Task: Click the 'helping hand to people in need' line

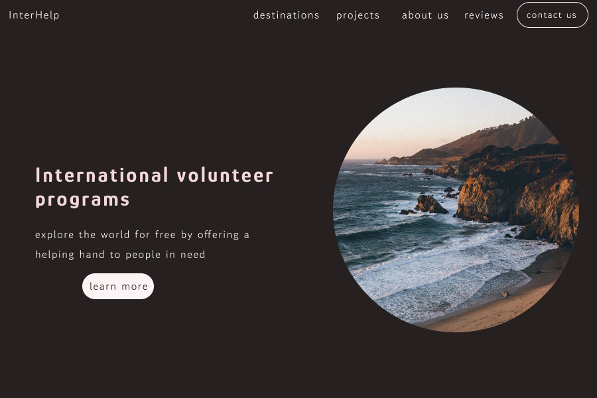Action: pos(120,255)
